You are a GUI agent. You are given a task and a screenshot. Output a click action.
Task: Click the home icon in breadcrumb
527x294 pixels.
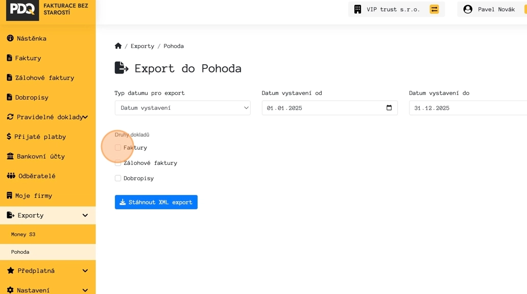[x=118, y=46]
